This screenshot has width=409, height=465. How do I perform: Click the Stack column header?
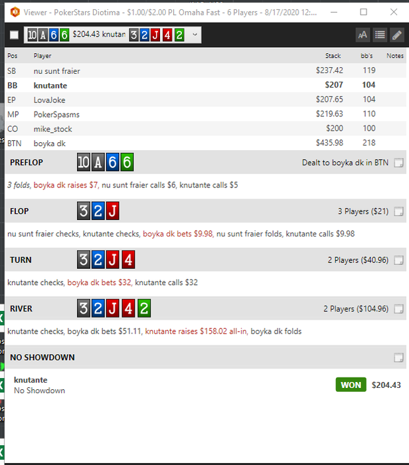click(333, 56)
